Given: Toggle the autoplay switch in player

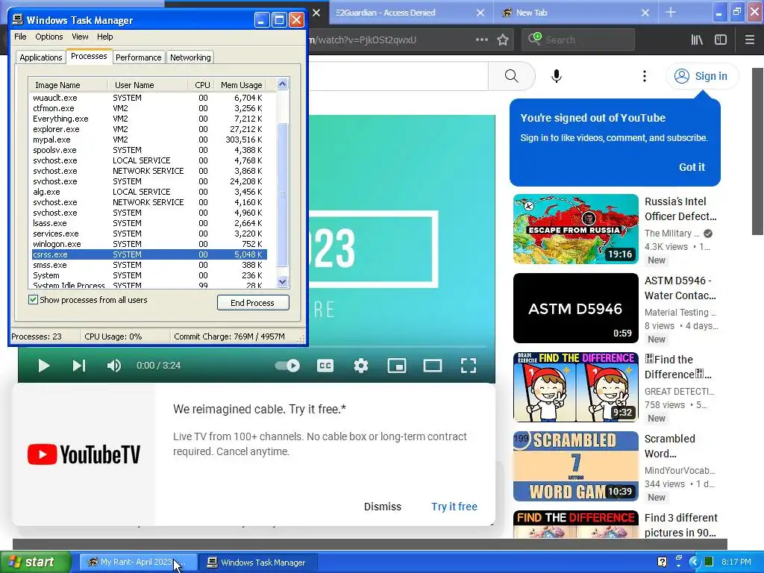Looking at the screenshot, I should [287, 366].
